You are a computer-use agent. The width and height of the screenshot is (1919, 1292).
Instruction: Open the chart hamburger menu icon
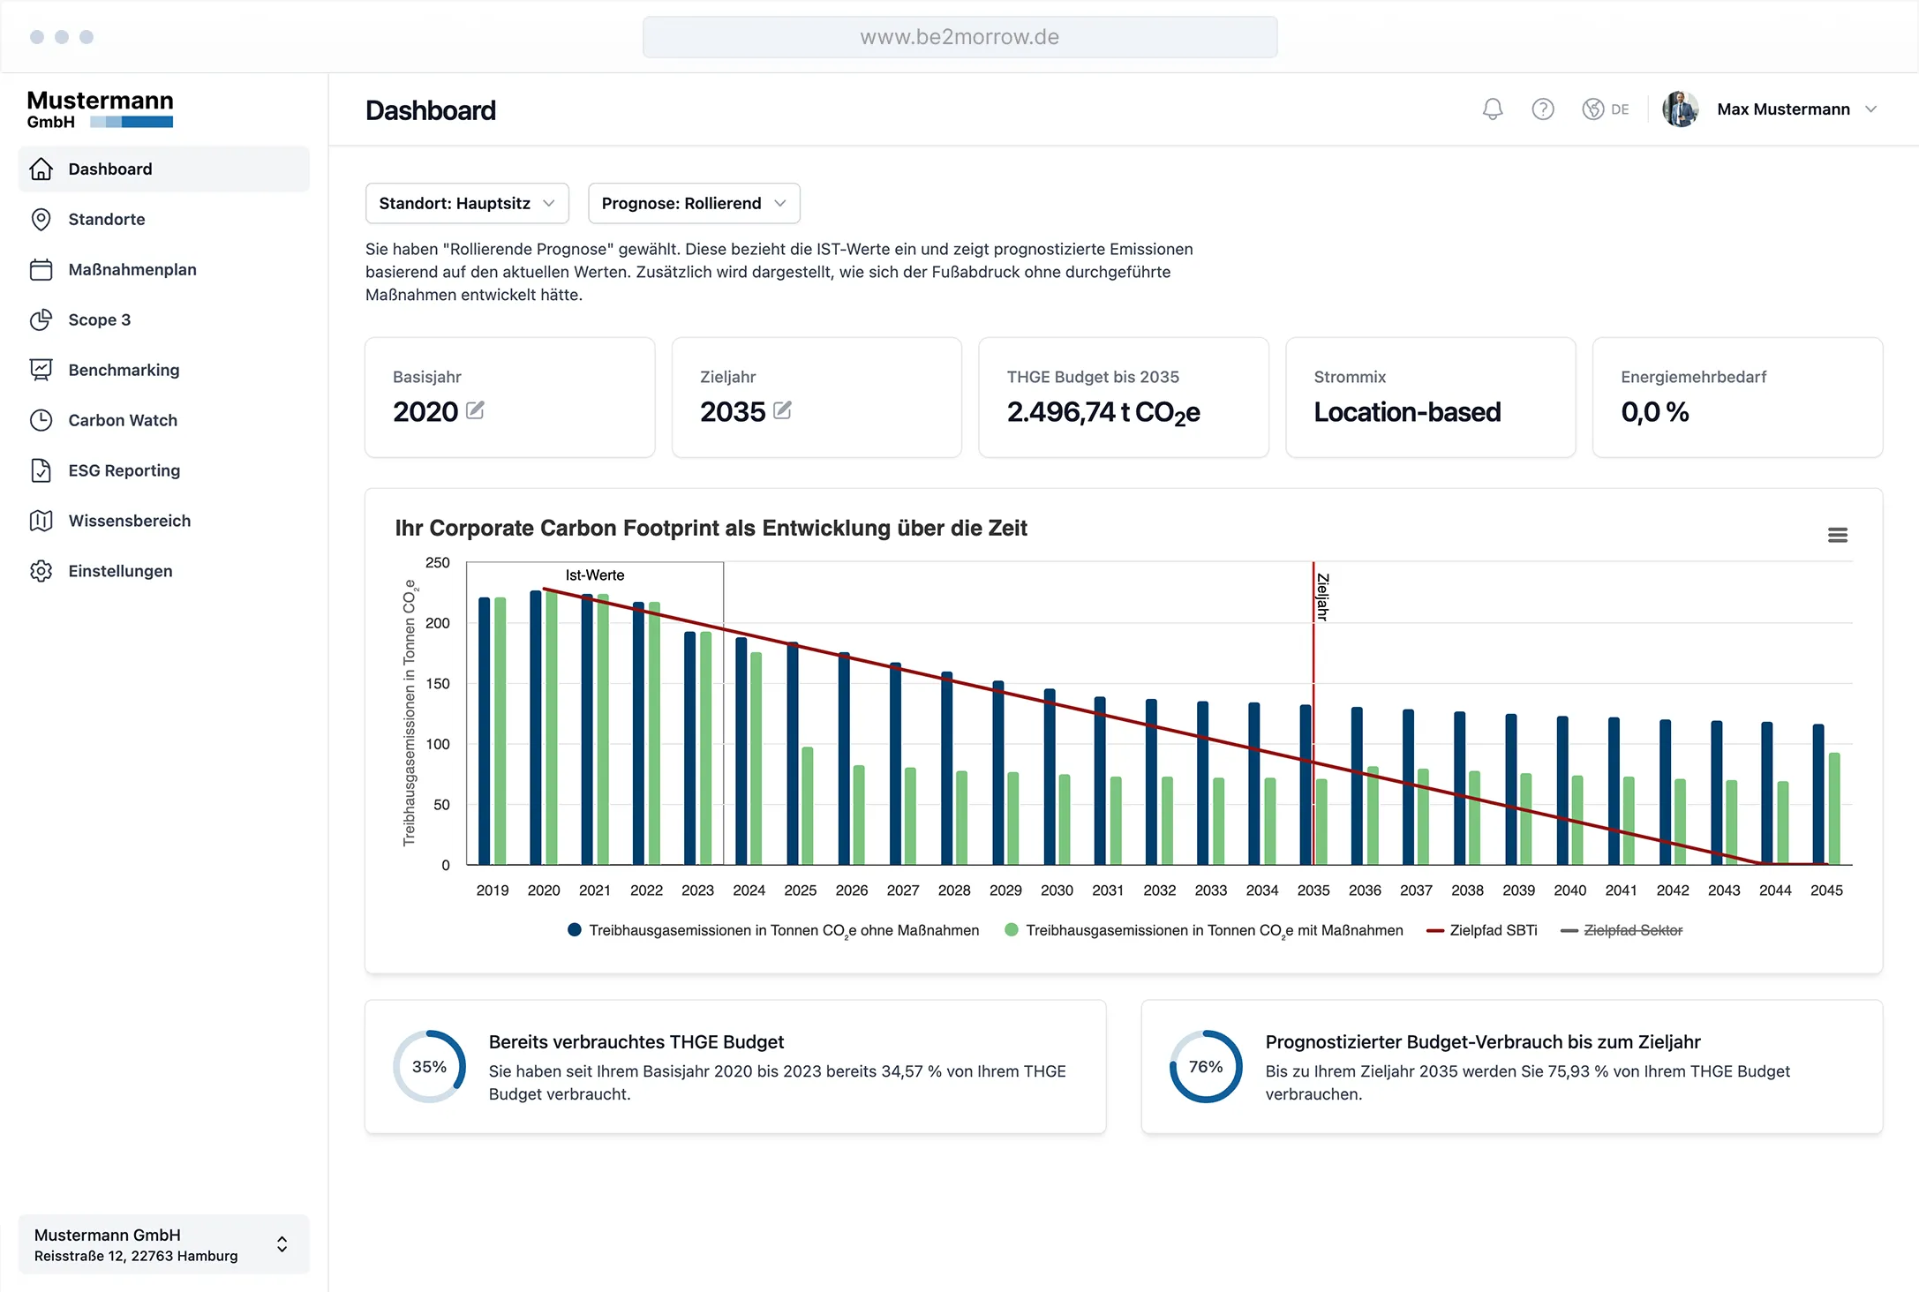(1837, 535)
